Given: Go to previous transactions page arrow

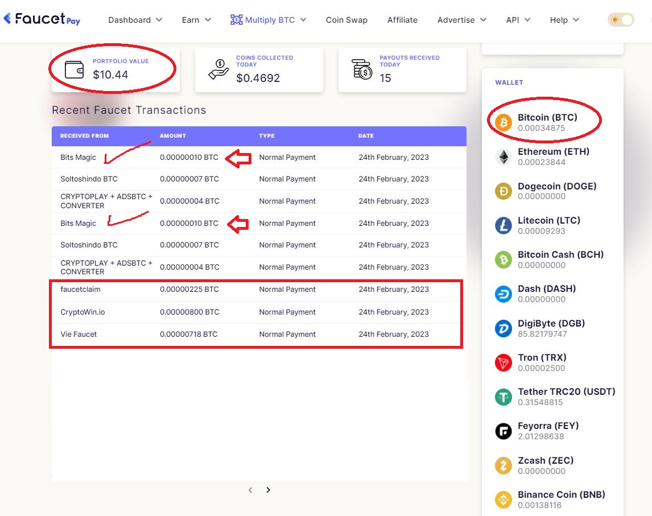Looking at the screenshot, I should [250, 490].
